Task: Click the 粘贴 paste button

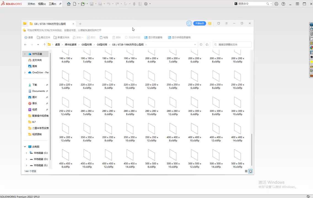Action: coord(104,37)
